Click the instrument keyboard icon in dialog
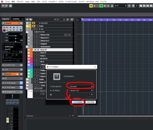153x130 pixels. (57, 77)
